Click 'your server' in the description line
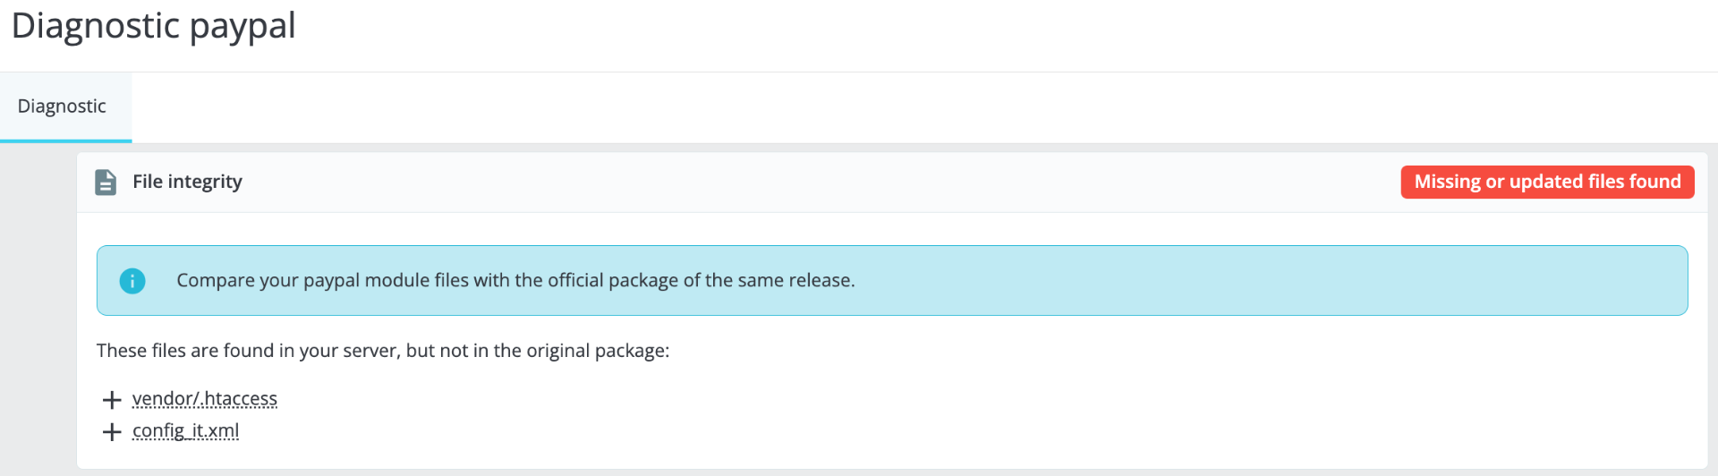 click(x=347, y=351)
